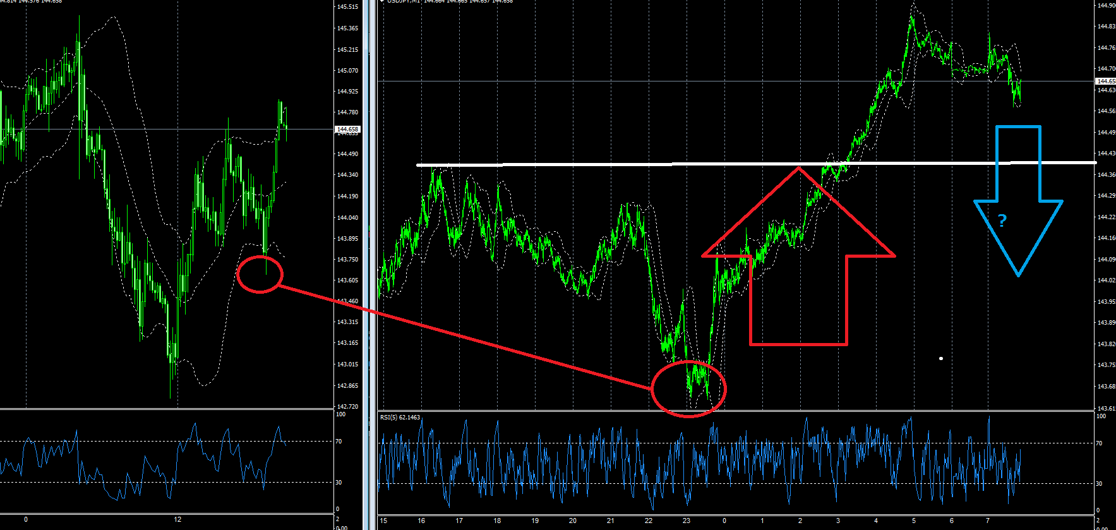The image size is (1116, 530).
Task: Click the 145.070 price axis label
Action: click(348, 70)
